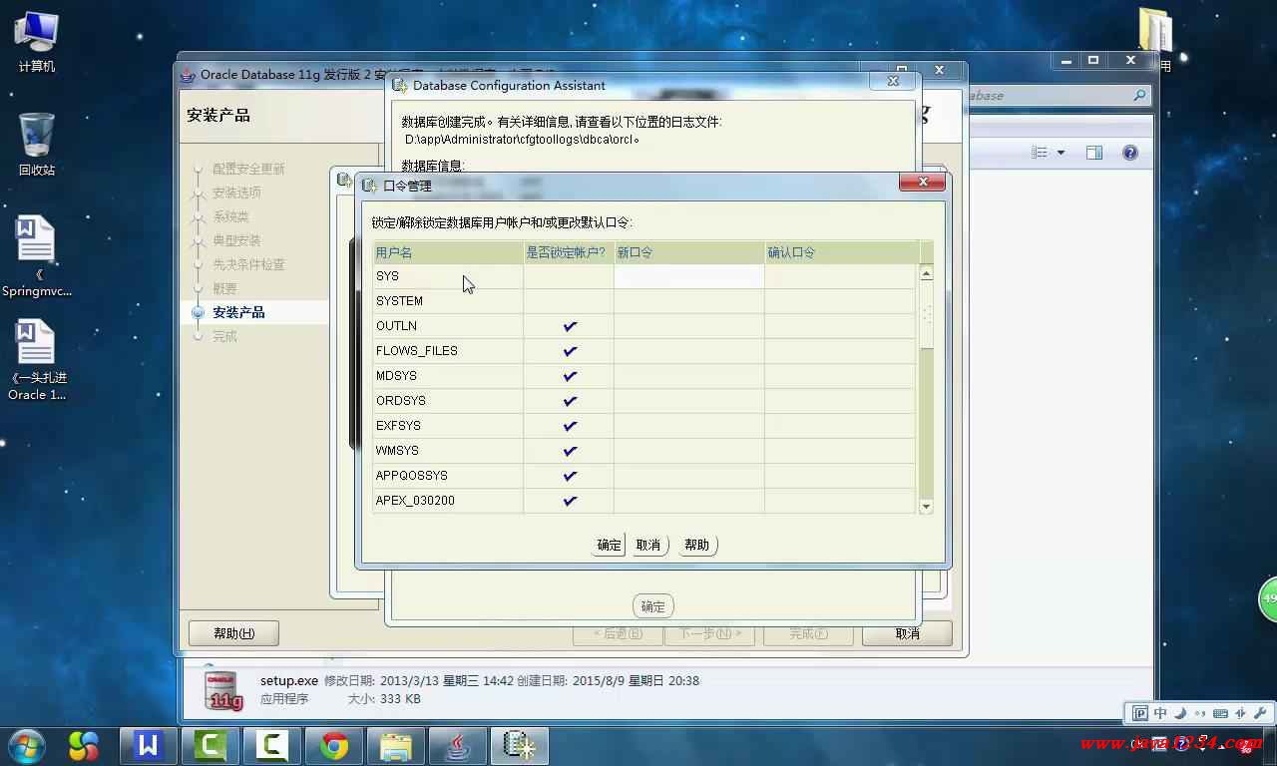
Task: Open the folder shortcut on the desktop
Action: pos(1156,30)
